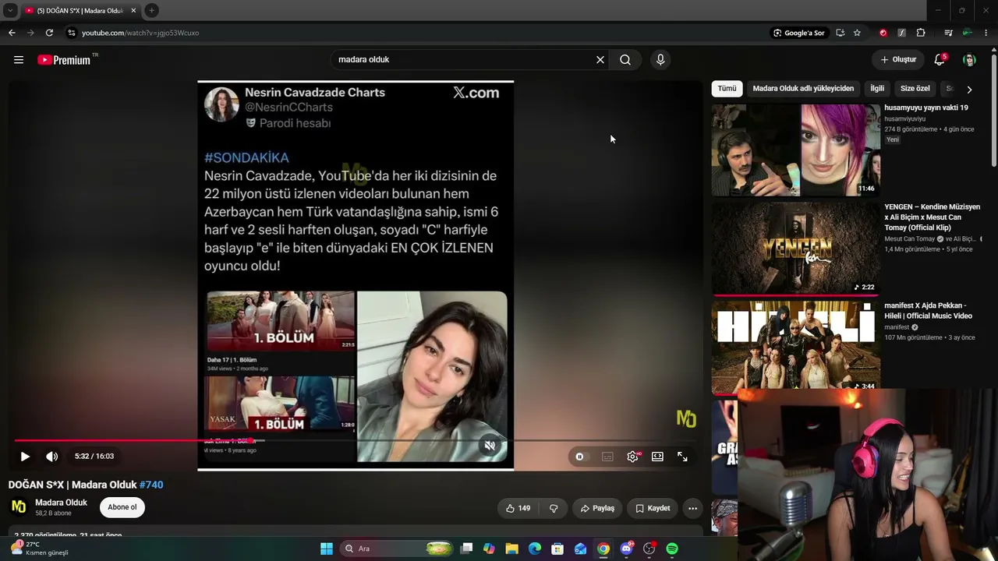Open the Hileli video thumbnail
Image resolution: width=998 pixels, height=561 pixels.
click(x=795, y=347)
